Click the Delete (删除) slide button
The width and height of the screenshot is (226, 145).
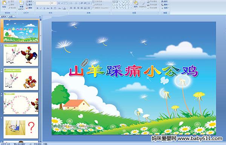click(29, 8)
